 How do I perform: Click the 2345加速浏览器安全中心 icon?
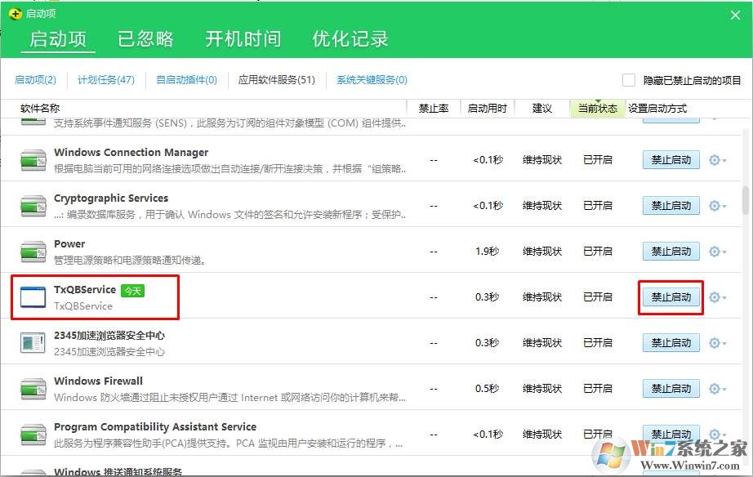(x=33, y=343)
